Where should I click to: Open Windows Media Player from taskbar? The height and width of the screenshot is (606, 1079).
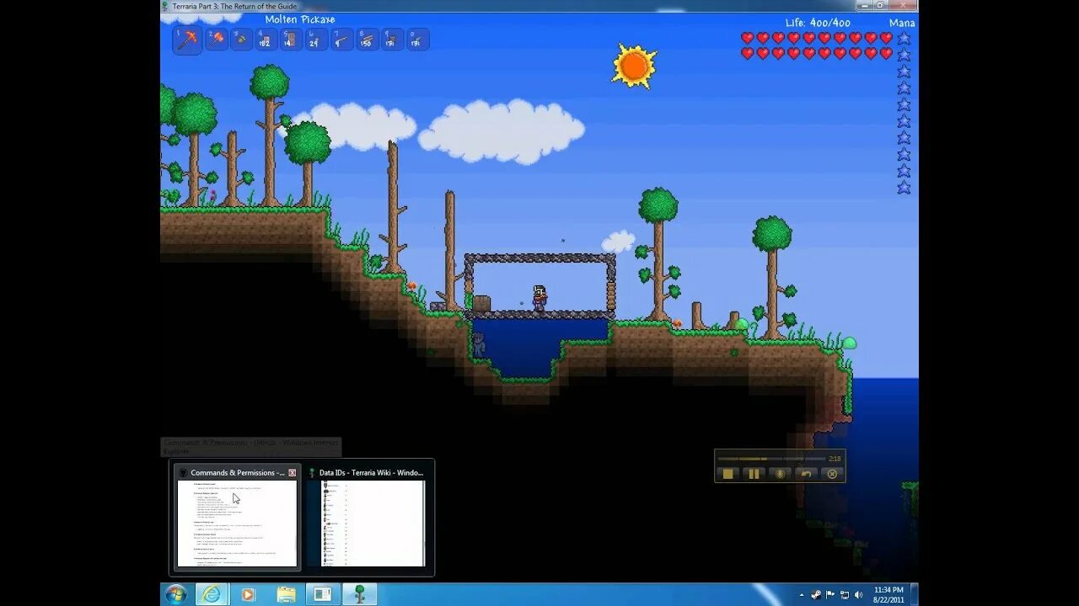[x=248, y=594]
